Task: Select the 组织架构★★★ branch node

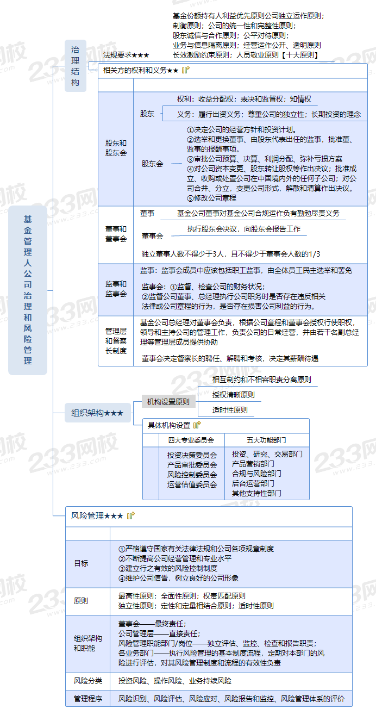Action: (98, 413)
